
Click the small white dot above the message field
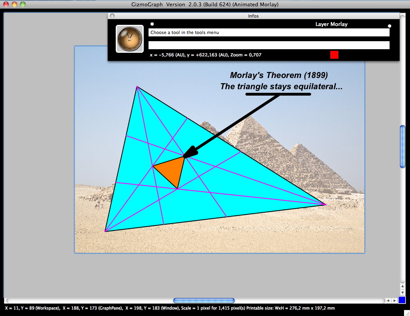152,24
